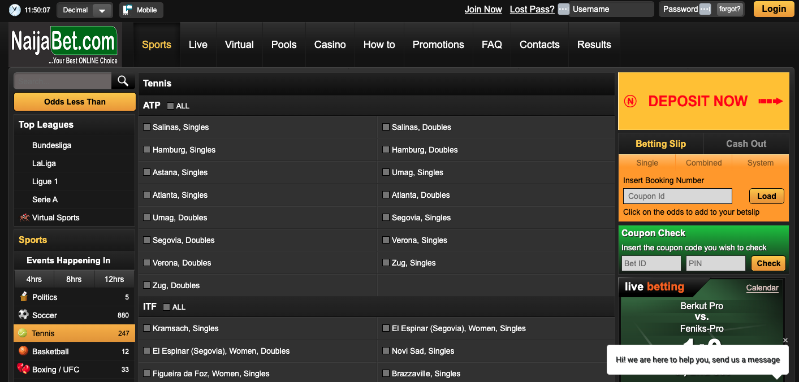This screenshot has height=382, width=799.
Task: Check the Zug, Singles box
Action: (x=386, y=262)
